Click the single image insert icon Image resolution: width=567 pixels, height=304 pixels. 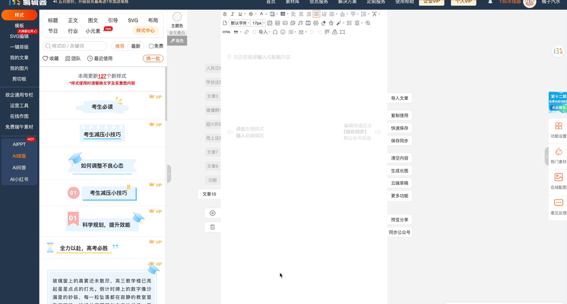[x=285, y=23]
